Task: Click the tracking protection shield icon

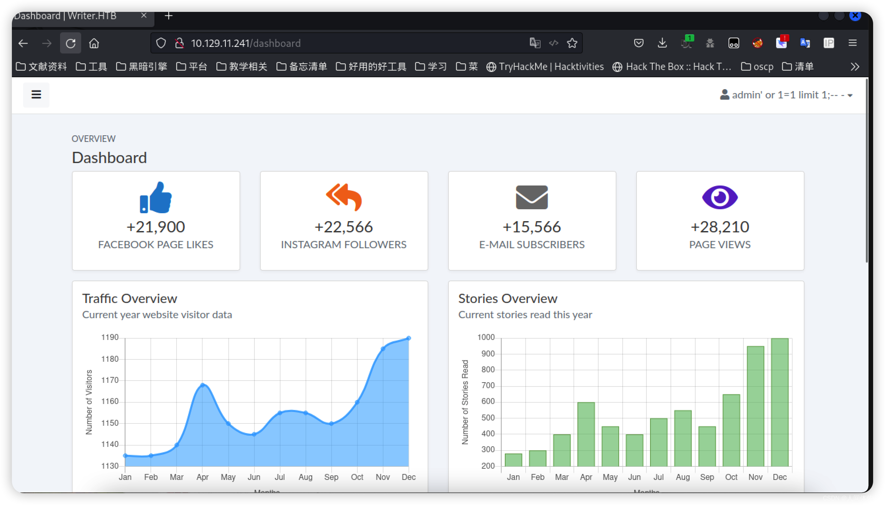Action: tap(161, 43)
